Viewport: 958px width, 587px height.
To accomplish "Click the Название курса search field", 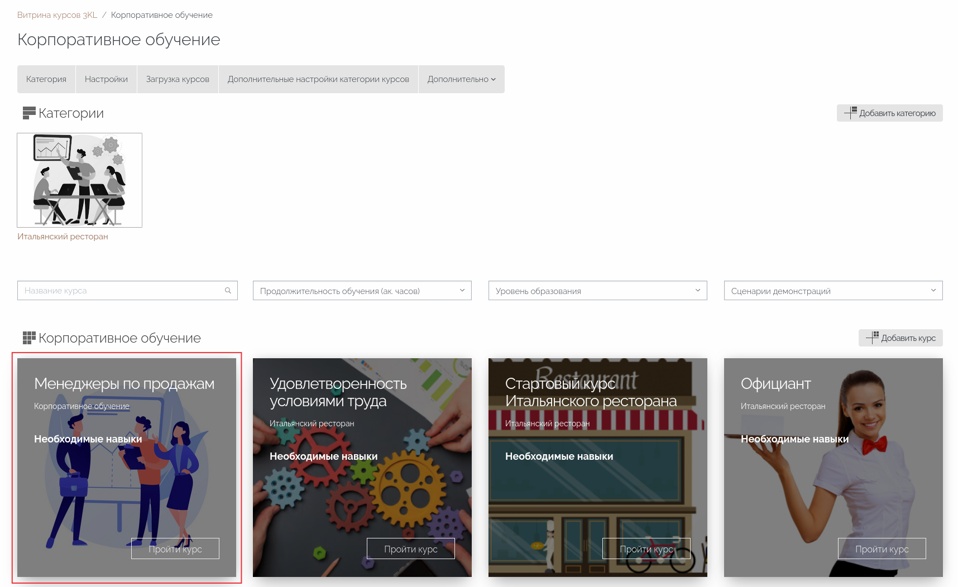I will click(120, 291).
